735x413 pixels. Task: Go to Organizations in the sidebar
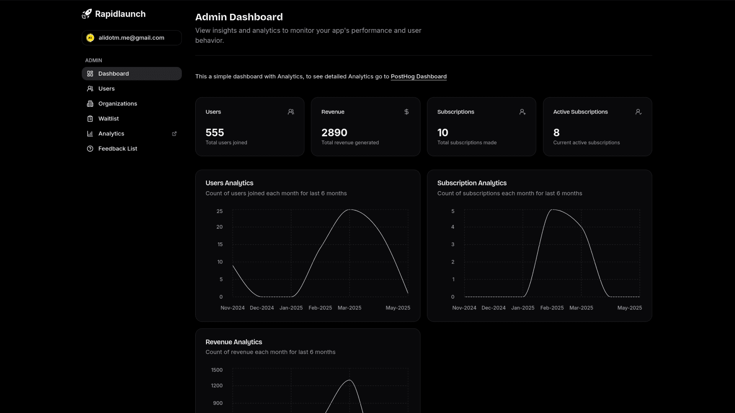coord(118,104)
